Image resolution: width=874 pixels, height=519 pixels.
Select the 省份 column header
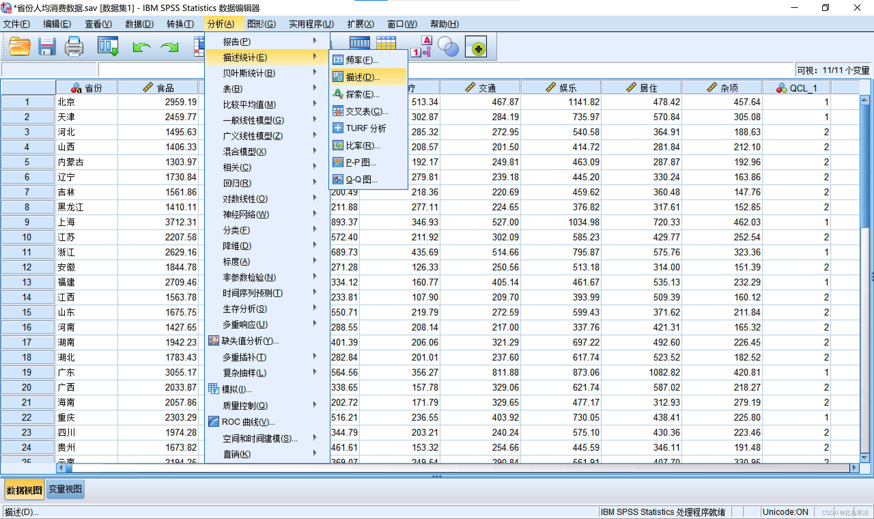pyautogui.click(x=87, y=88)
